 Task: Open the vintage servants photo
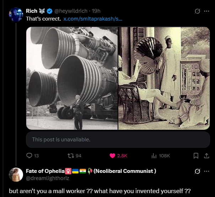click(x=164, y=78)
